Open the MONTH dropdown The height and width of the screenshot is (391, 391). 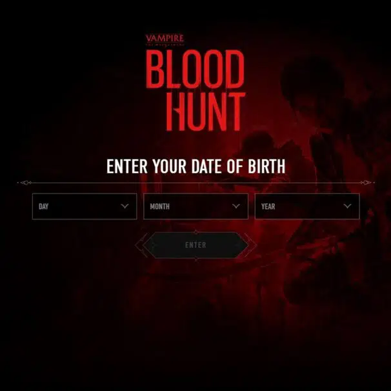tap(195, 206)
